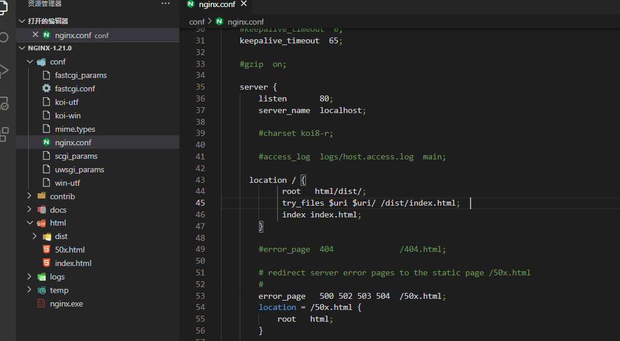The image size is (620, 341).
Task: Open Search view in activity bar
Action: point(4,37)
